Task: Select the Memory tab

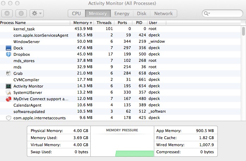Action: 98,13
